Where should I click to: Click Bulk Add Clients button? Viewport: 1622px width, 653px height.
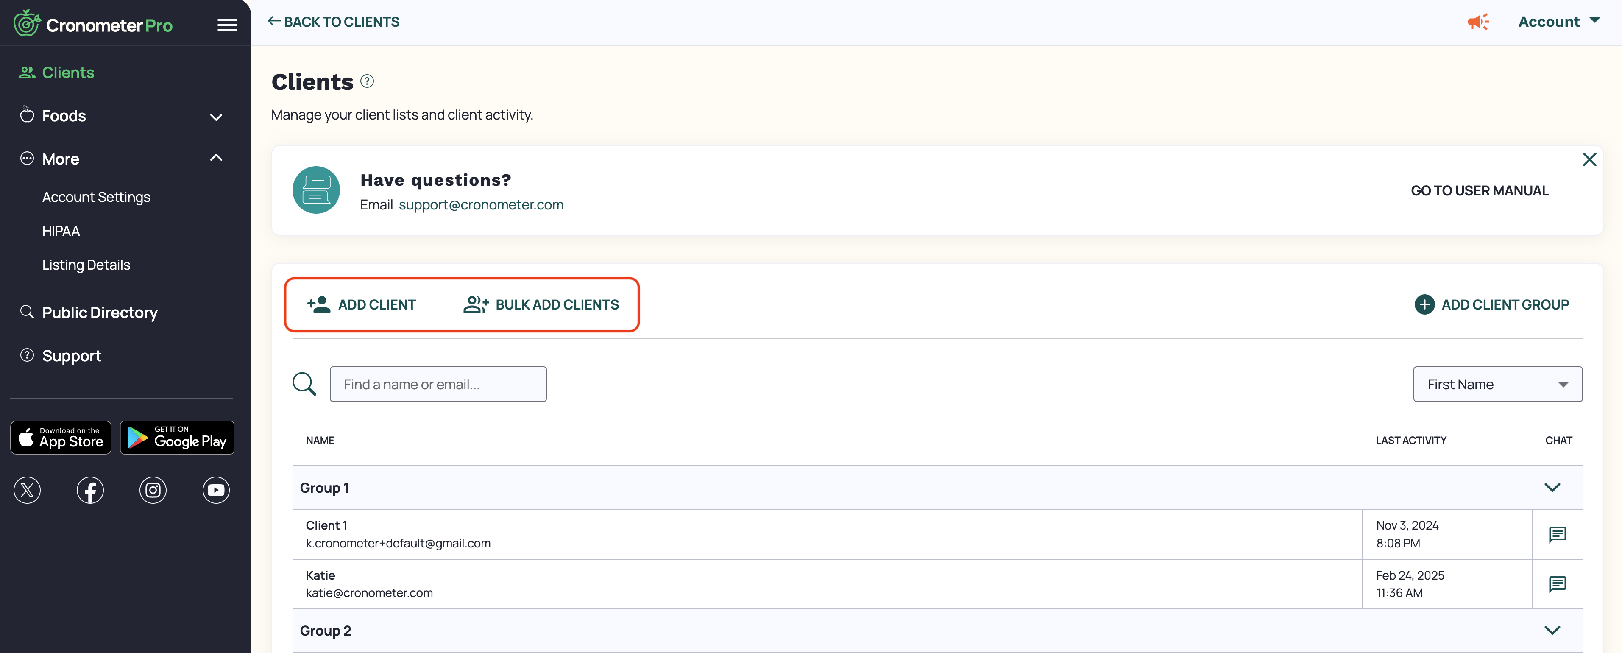[x=541, y=305]
